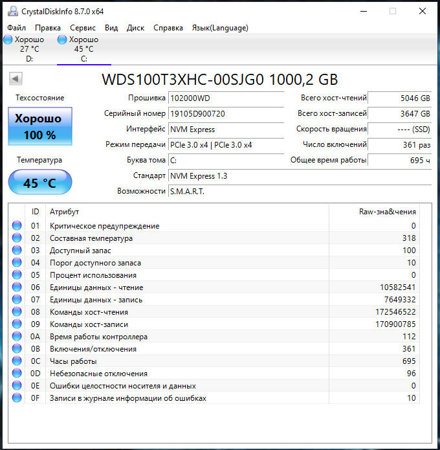The image size is (440, 450).
Task: Click raw value 170900785
Action: tap(395, 324)
